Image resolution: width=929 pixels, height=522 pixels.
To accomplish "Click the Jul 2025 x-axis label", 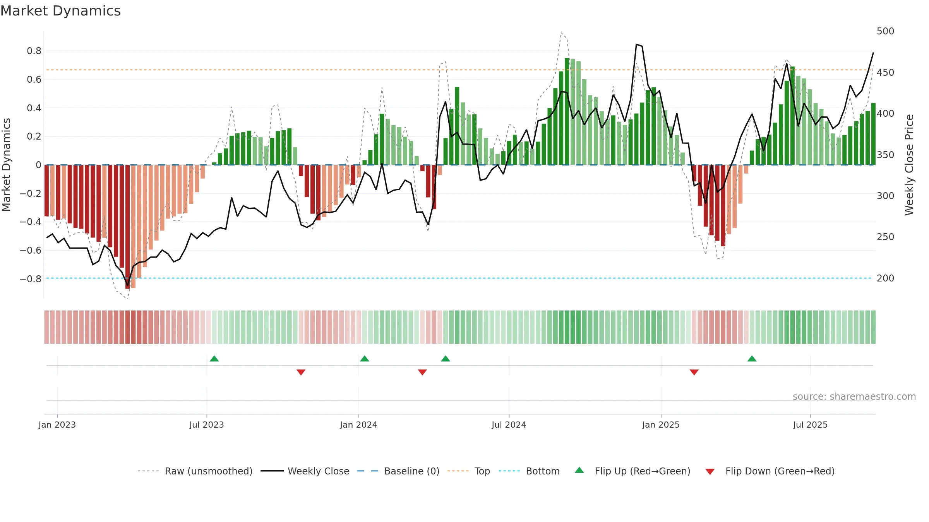I will click(811, 425).
